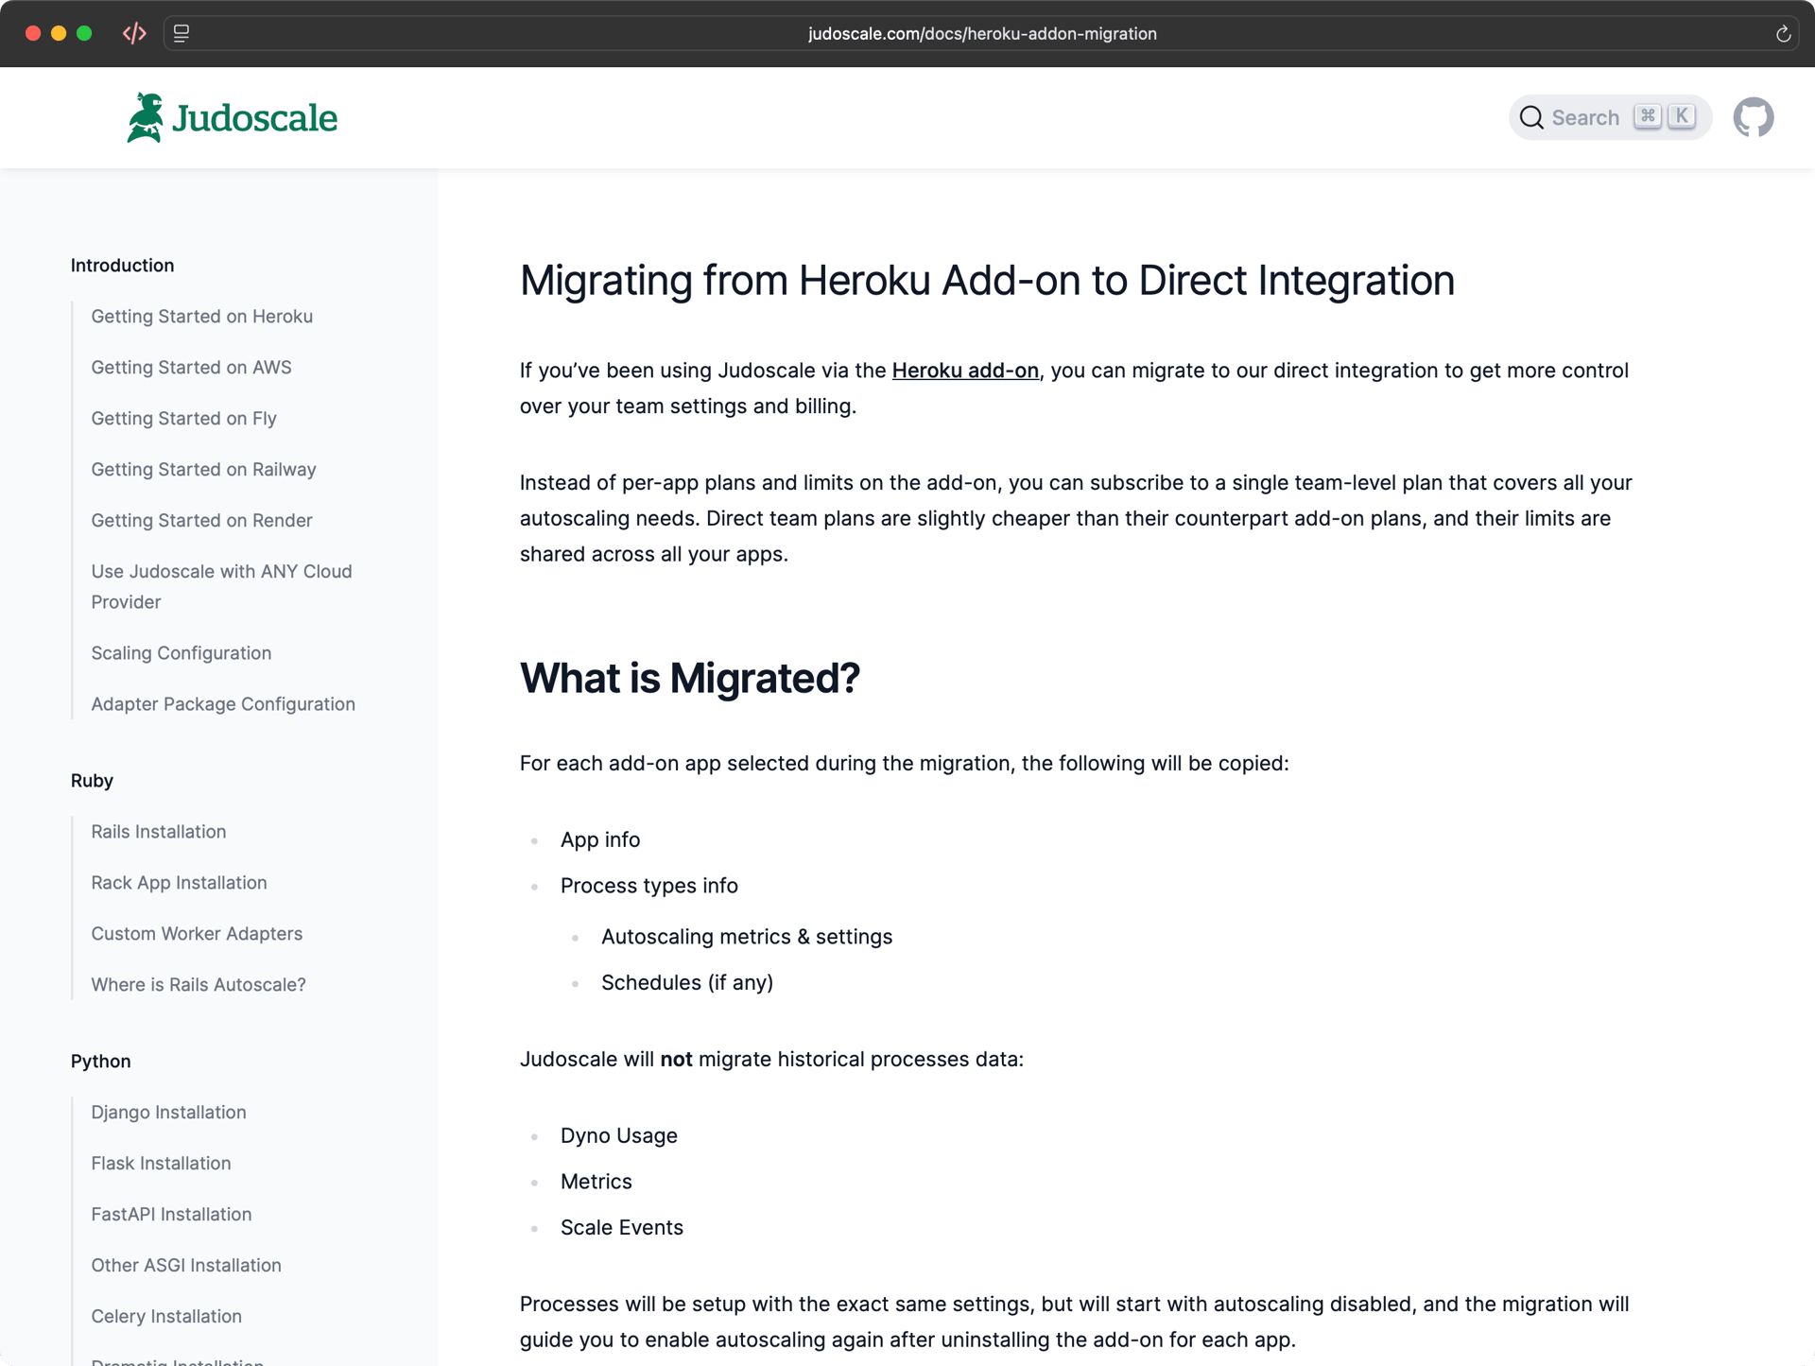Image resolution: width=1815 pixels, height=1366 pixels.
Task: Open FastAPI Installation docs
Action: (x=171, y=1215)
